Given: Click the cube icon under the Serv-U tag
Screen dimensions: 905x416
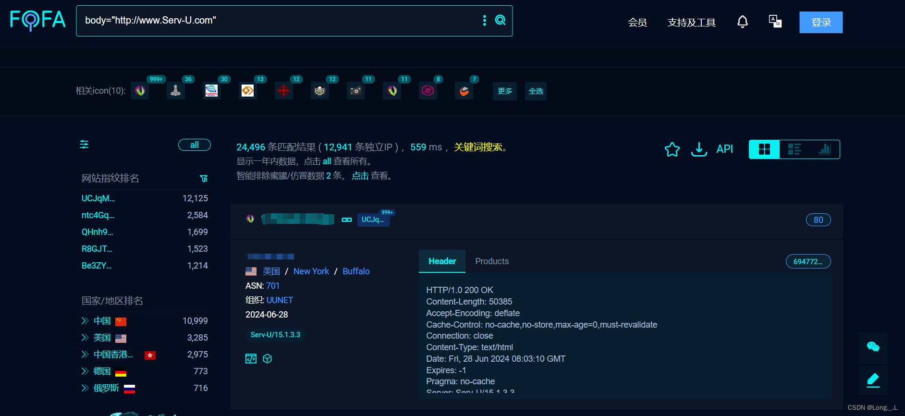Looking at the screenshot, I should point(268,359).
